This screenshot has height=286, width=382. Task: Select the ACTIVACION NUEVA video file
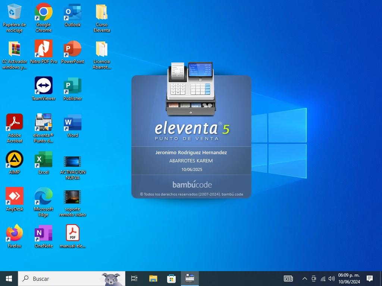coord(72,161)
